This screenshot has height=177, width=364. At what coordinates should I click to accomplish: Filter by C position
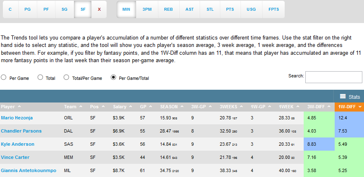point(10,9)
